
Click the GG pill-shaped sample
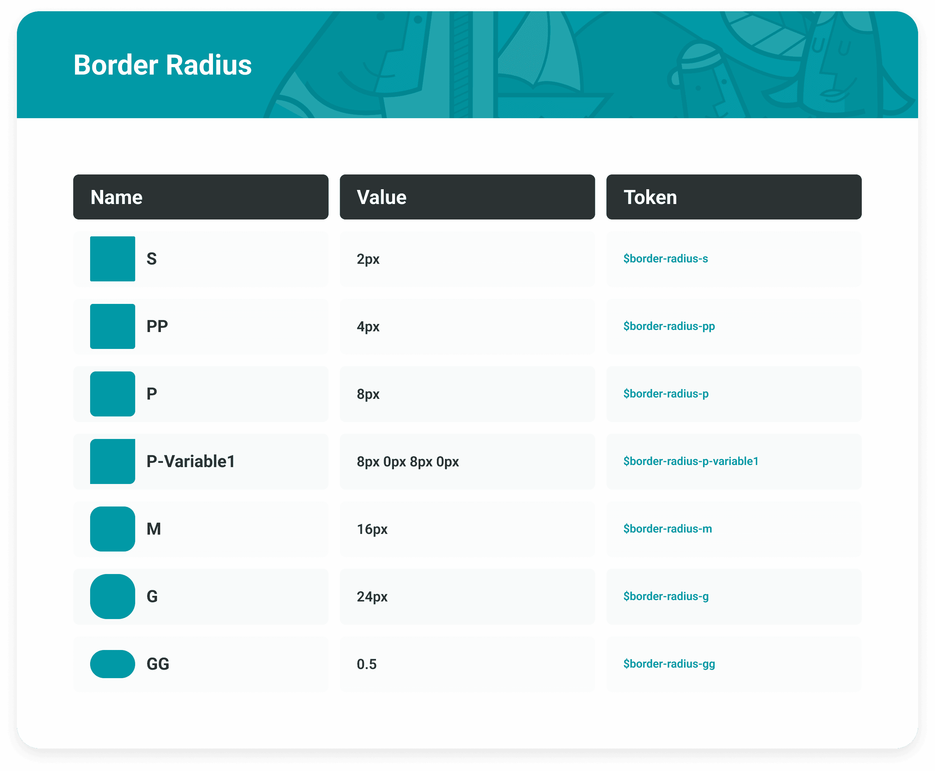(x=112, y=663)
